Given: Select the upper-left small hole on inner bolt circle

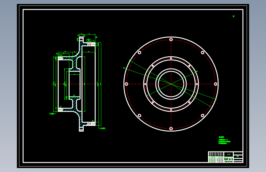Looking at the screenshot, I should 153,66.
